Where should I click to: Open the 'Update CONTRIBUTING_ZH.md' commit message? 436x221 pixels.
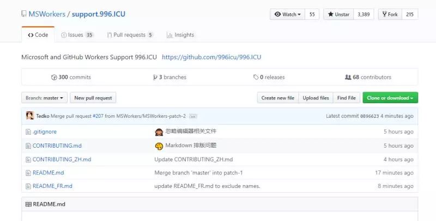click(193, 160)
